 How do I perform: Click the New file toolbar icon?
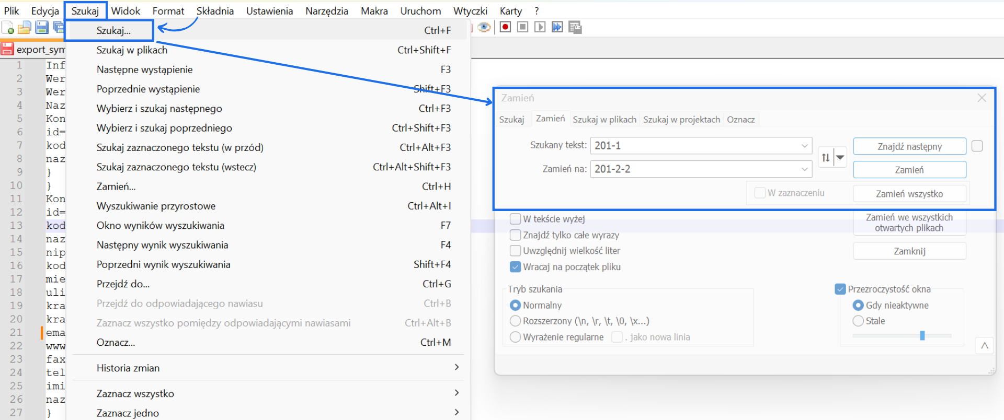(x=8, y=28)
